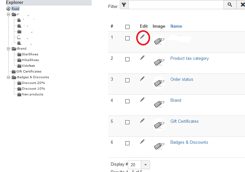This screenshot has height=172, width=245.
Task: Click the filter funnel icon
Action: click(124, 5)
